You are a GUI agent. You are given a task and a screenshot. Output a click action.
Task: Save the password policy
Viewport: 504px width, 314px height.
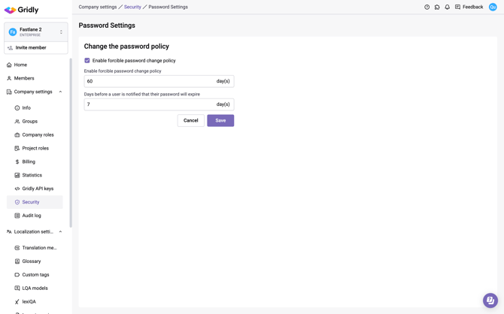pyautogui.click(x=220, y=120)
